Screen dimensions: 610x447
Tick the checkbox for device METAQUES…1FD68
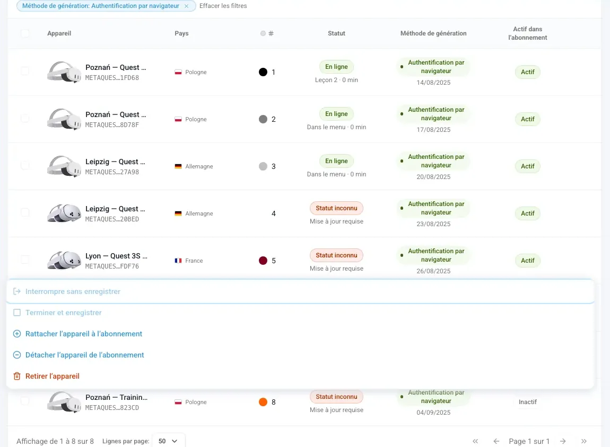pos(25,71)
